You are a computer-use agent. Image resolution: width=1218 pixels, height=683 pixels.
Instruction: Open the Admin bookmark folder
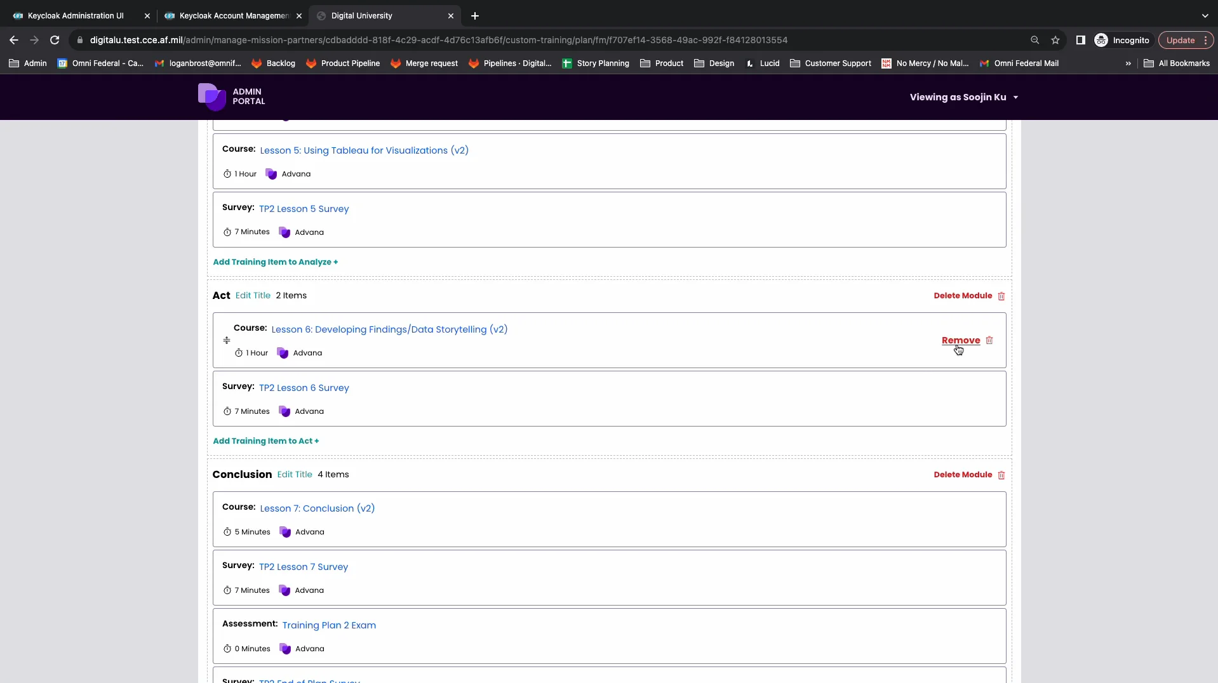pos(28,63)
